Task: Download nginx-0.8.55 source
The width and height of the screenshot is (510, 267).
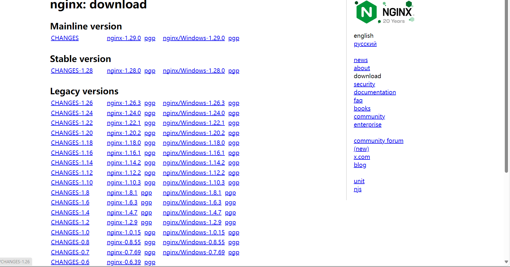Action: pos(124,242)
